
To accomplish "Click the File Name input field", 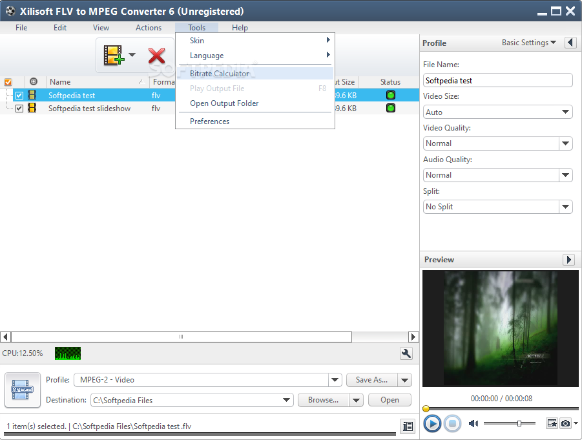I will (x=497, y=80).
